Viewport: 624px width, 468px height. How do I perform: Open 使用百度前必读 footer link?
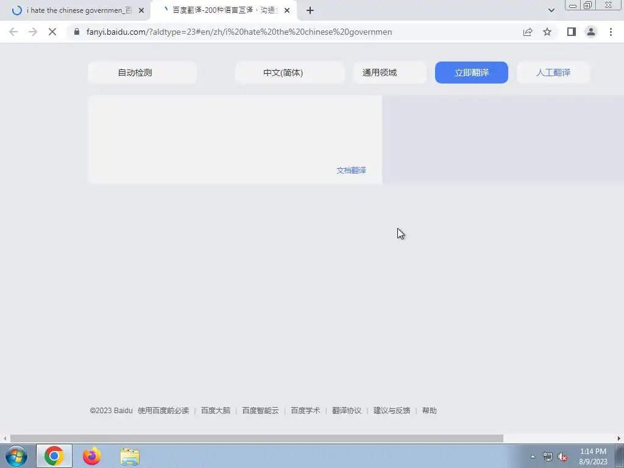click(163, 410)
